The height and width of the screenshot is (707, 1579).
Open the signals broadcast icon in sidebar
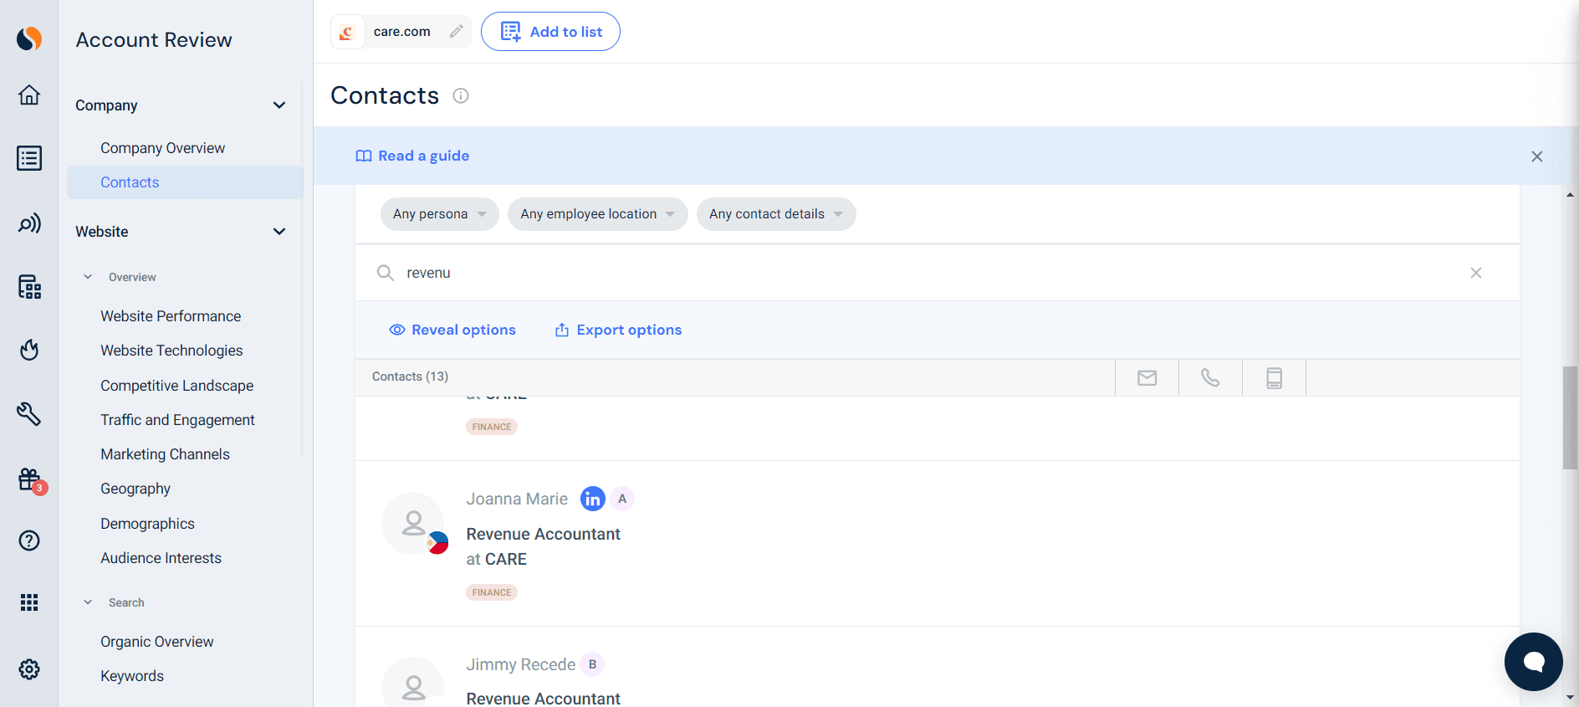29,223
